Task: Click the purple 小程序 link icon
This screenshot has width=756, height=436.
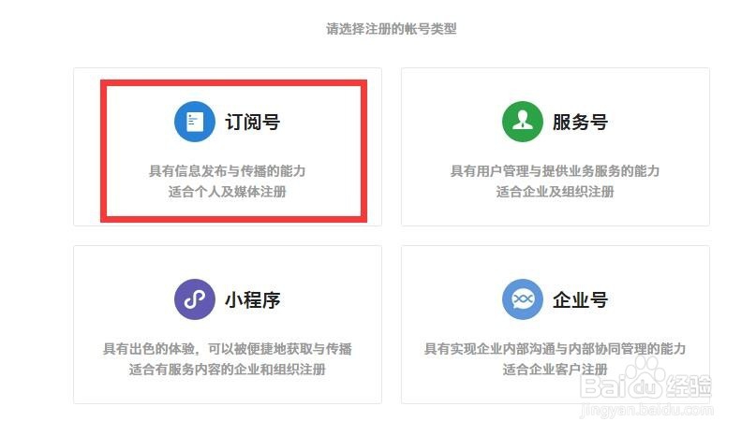Action: pyautogui.click(x=195, y=299)
